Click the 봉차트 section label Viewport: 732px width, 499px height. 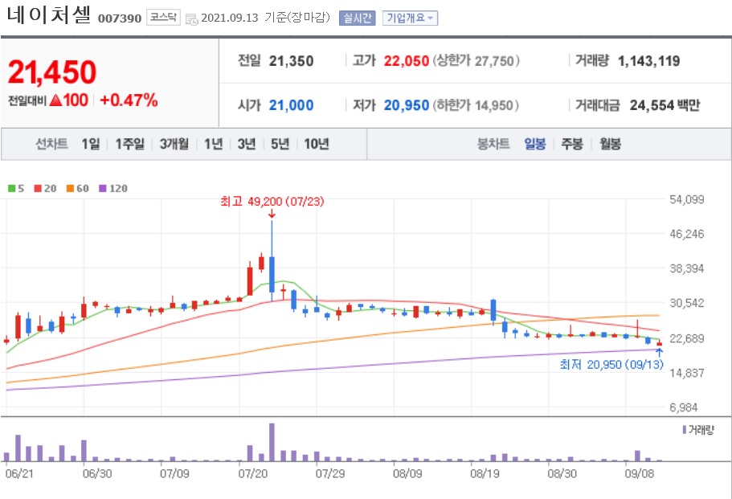[493, 144]
